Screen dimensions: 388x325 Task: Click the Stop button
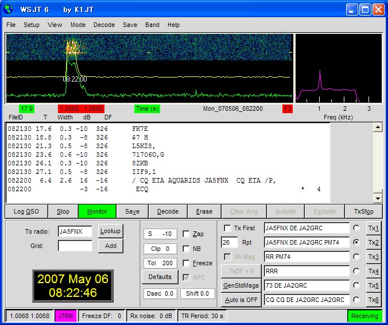pyautogui.click(x=63, y=211)
